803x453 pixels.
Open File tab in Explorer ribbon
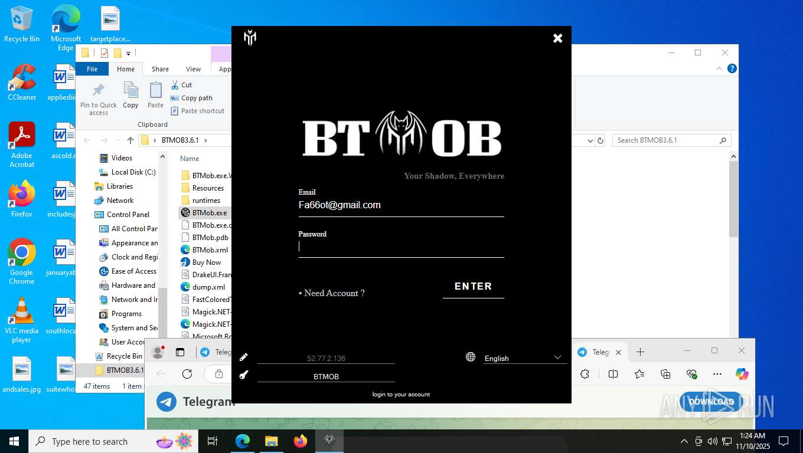pos(92,69)
